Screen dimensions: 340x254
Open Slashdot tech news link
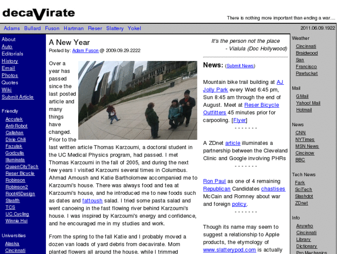tap(304, 196)
